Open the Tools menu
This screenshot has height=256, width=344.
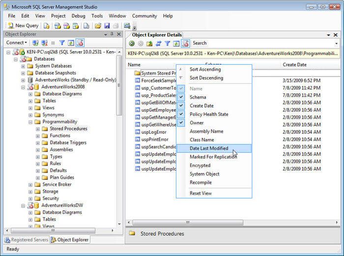pos(97,16)
